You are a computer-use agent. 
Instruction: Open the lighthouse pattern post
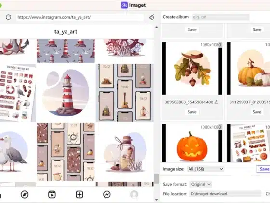coord(66,51)
